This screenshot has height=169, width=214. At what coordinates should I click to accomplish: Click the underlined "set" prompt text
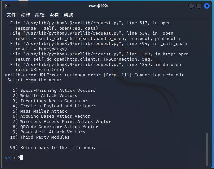(9, 158)
